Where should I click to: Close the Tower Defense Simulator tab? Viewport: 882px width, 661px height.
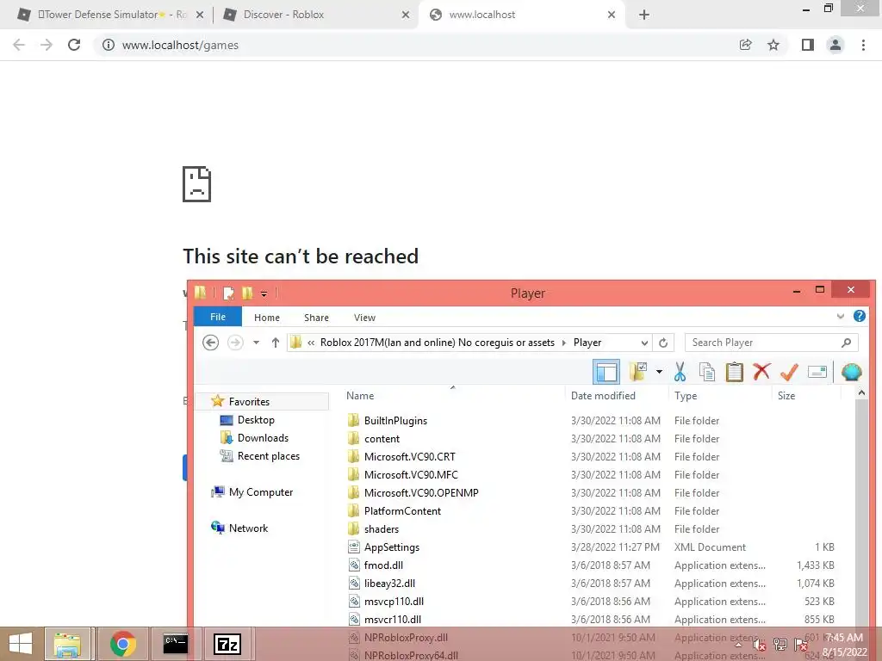[x=200, y=15]
